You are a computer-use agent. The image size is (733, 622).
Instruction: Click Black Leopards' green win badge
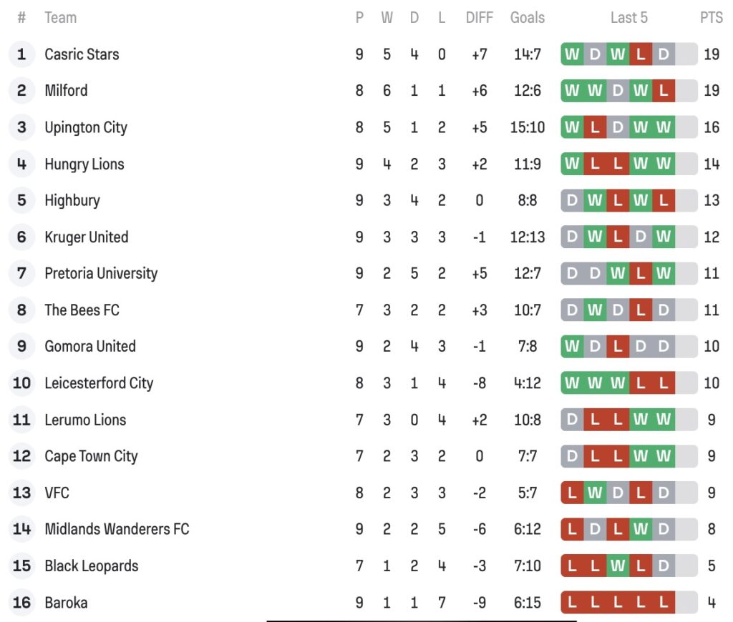618,566
